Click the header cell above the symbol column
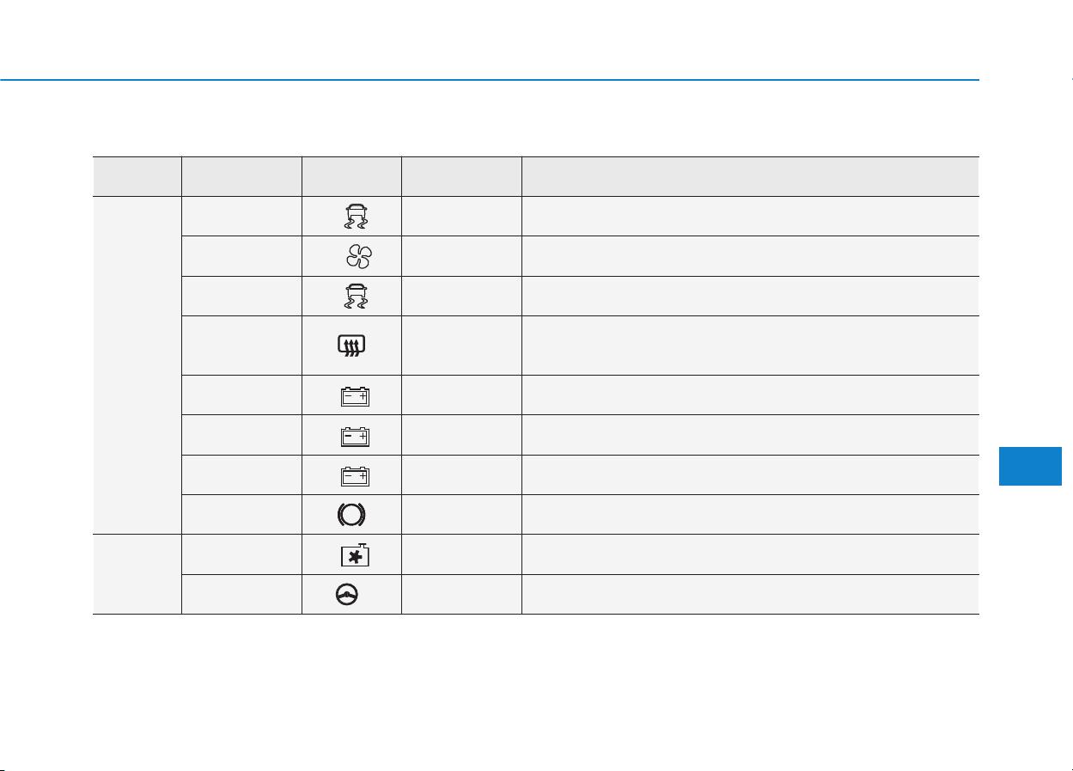 coord(351,176)
